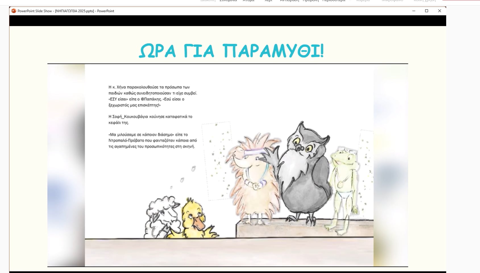Open the Άτομα participants panel
480x273 pixels.
[x=248, y=1]
